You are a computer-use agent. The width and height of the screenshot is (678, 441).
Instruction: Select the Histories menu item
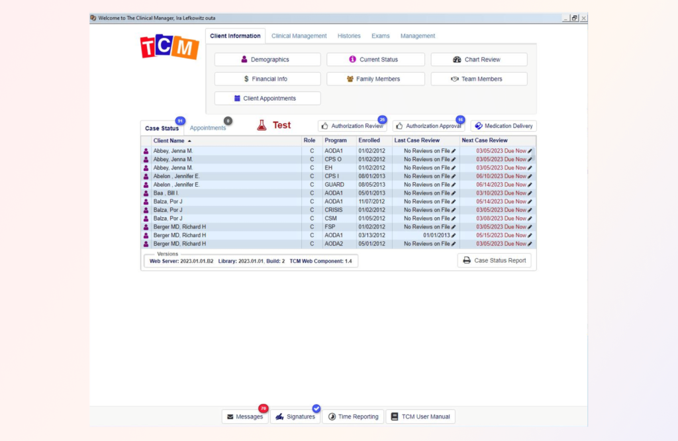point(349,36)
